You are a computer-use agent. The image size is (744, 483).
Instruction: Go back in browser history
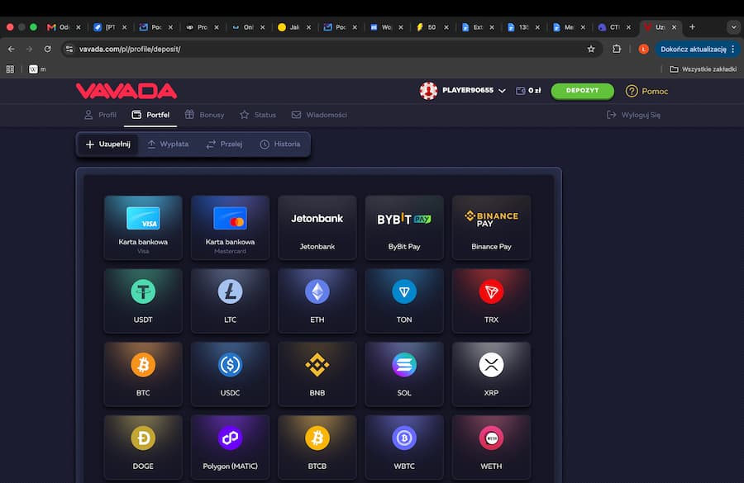(12, 49)
